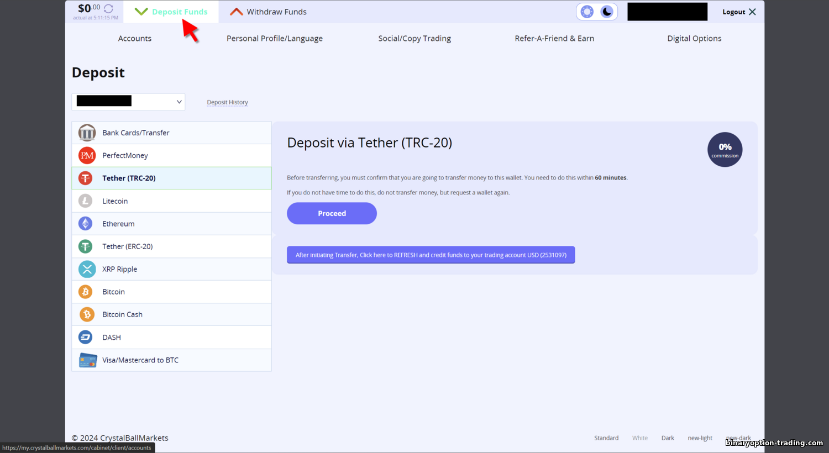
Task: Open the Deposit History link
Action: (x=227, y=102)
